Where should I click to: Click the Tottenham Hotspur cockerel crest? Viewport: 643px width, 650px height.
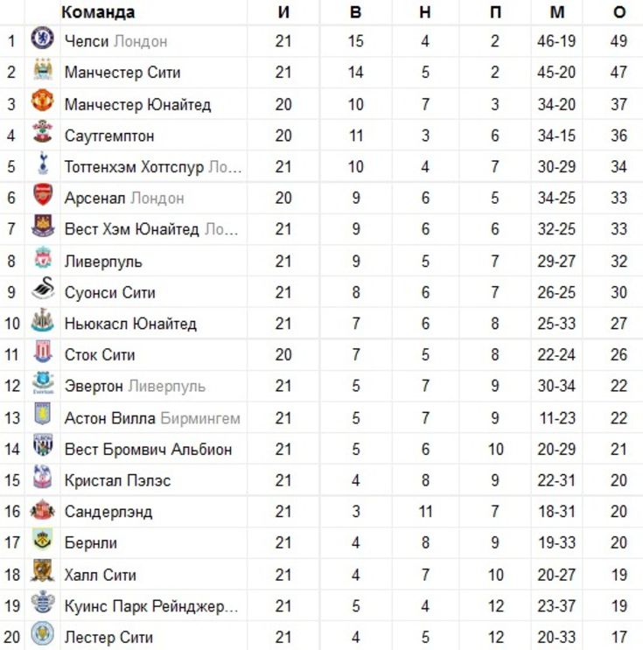(x=43, y=164)
